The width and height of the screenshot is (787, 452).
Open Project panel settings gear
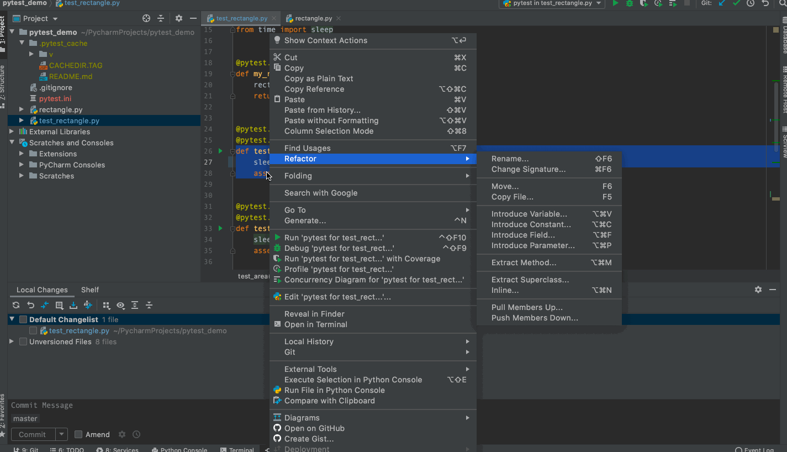[179, 18]
